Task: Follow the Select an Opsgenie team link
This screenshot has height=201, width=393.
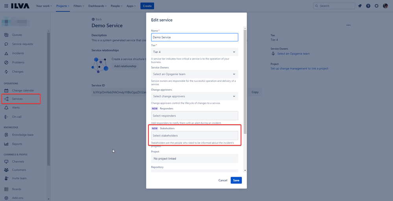Action: pos(293,54)
